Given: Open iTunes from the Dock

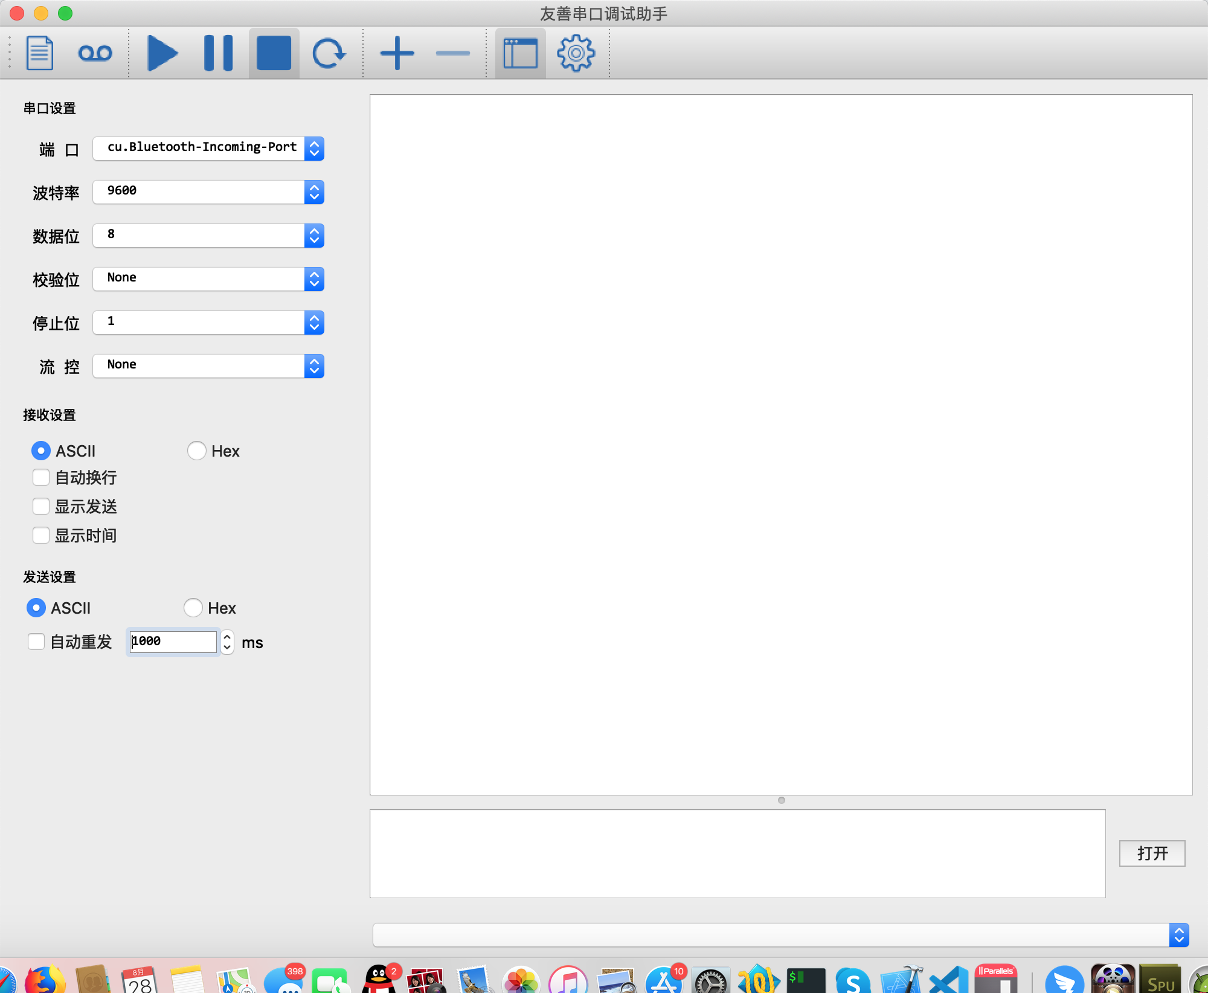Looking at the screenshot, I should click(568, 980).
